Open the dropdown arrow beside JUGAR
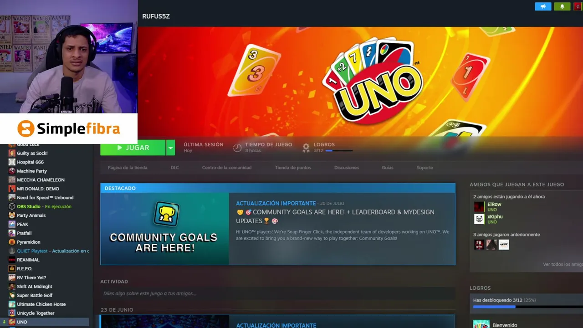Viewport: 583px width, 328px height. tap(170, 148)
